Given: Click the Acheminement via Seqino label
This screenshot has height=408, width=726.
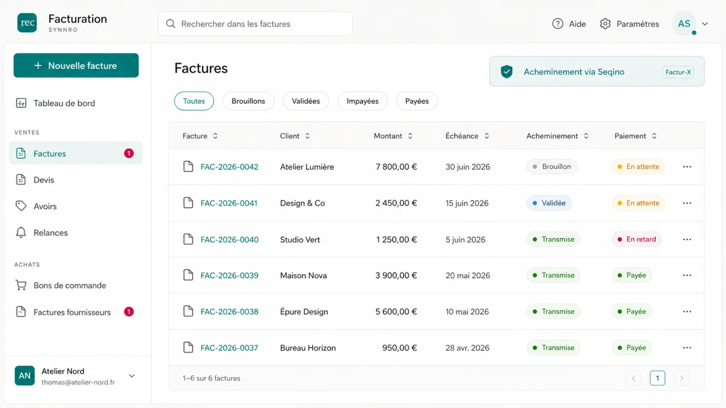Looking at the screenshot, I should (574, 72).
